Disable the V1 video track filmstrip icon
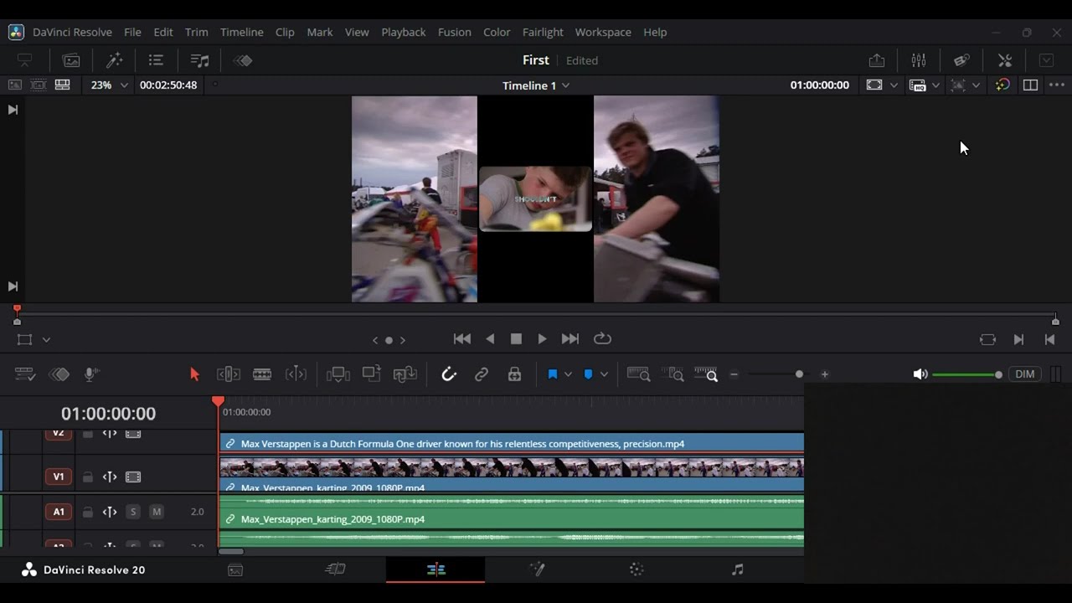This screenshot has height=603, width=1072. tap(133, 477)
